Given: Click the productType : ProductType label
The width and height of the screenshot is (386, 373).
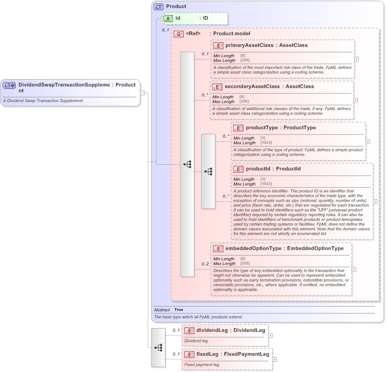Looking at the screenshot, I should click(x=281, y=128).
